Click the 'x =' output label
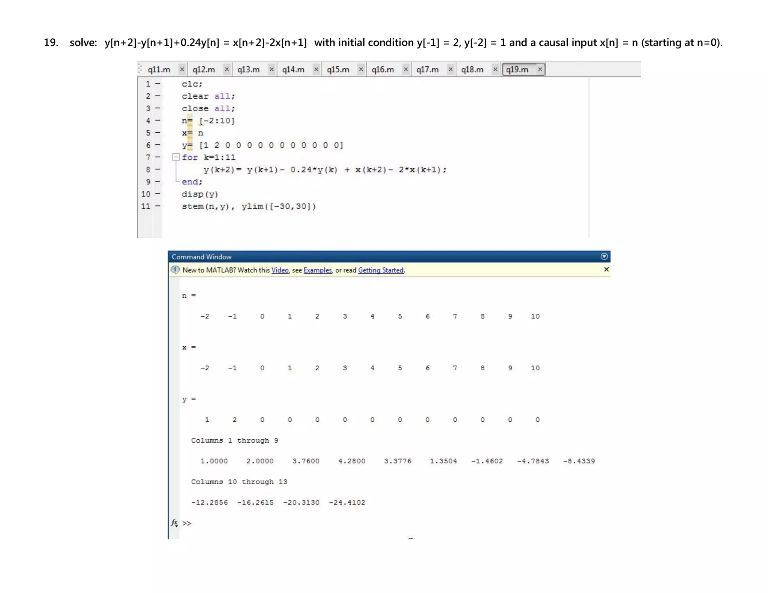 point(189,347)
